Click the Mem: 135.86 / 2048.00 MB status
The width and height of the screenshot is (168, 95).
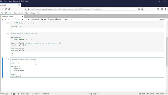[x=40, y=94]
